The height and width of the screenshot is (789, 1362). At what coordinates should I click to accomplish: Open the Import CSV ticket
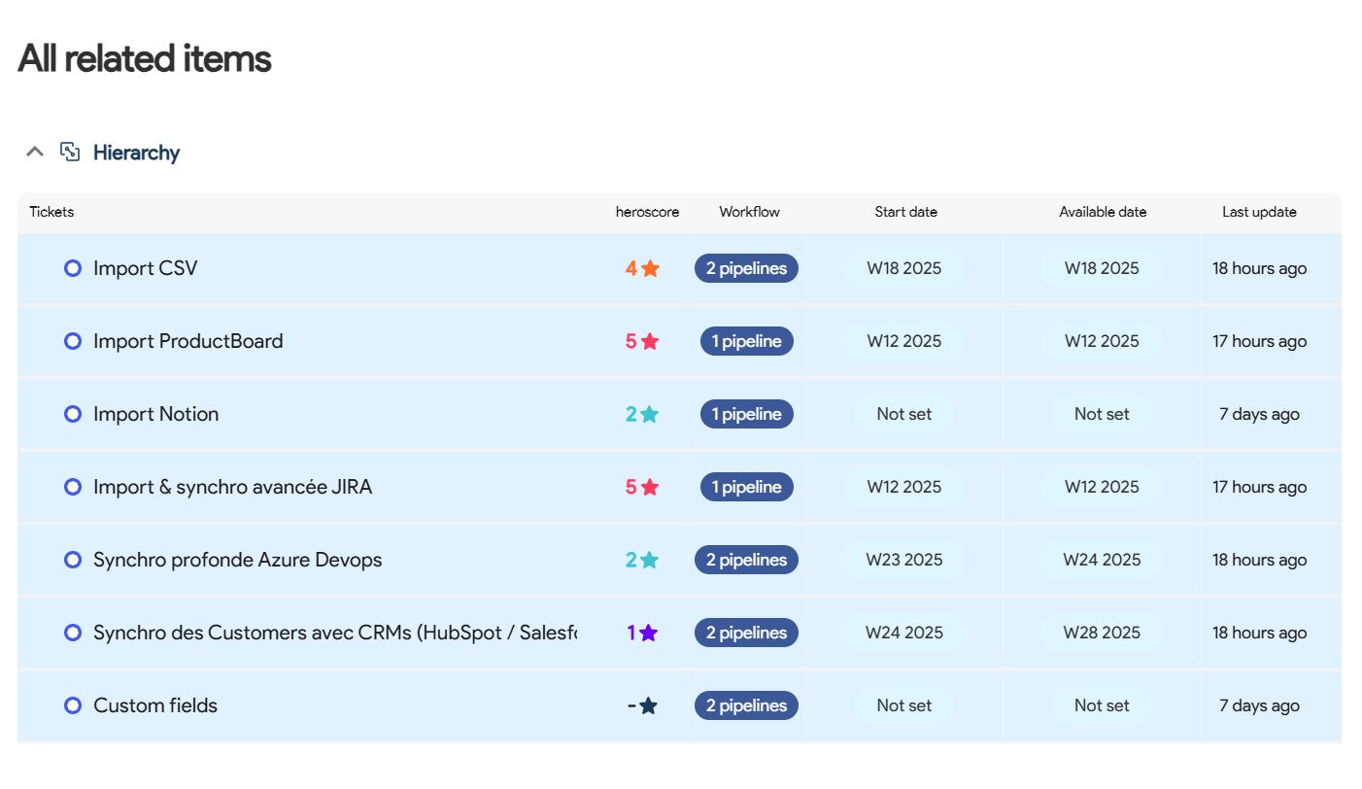[x=146, y=268]
